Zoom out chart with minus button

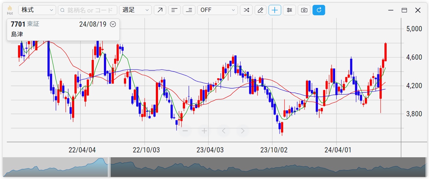point(185,131)
